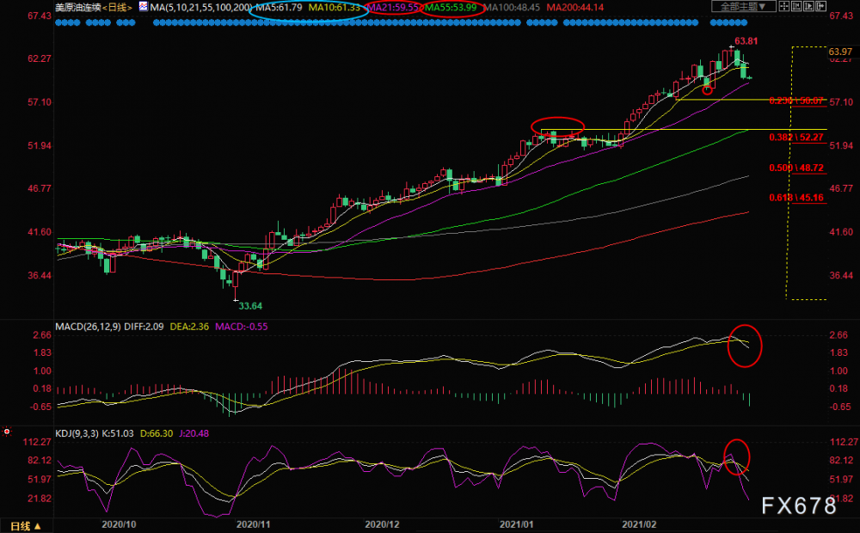The image size is (860, 533).
Task: Click the 2020/11 date label
Action: tap(254, 524)
